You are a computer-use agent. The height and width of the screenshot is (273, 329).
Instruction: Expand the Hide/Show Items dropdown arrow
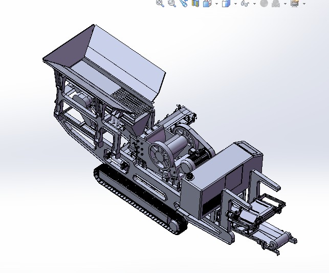254,4
